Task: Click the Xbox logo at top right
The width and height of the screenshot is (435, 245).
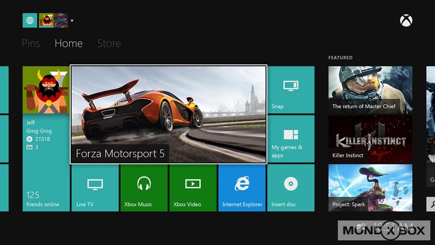Action: click(x=406, y=20)
